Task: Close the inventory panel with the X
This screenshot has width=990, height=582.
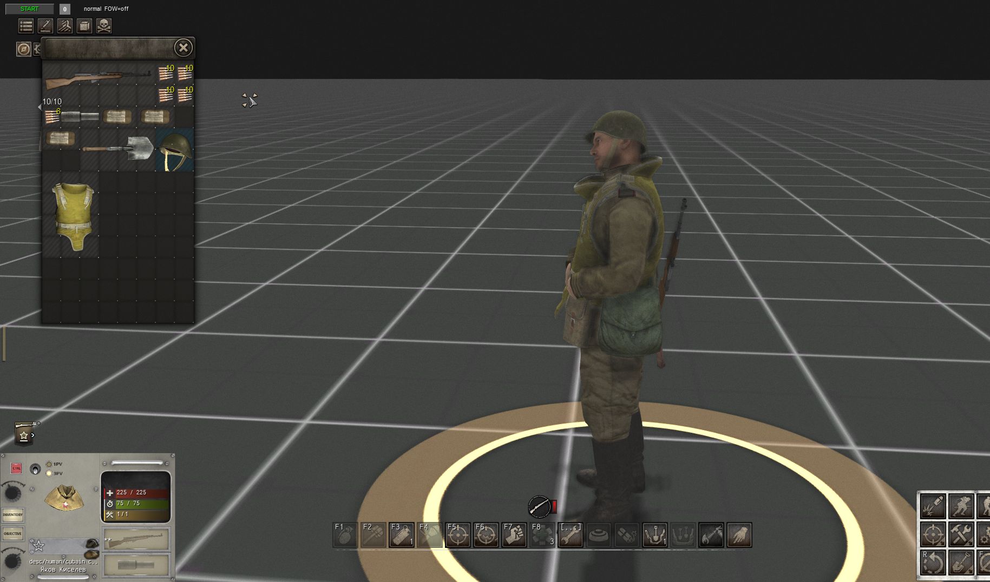Action: click(x=183, y=48)
